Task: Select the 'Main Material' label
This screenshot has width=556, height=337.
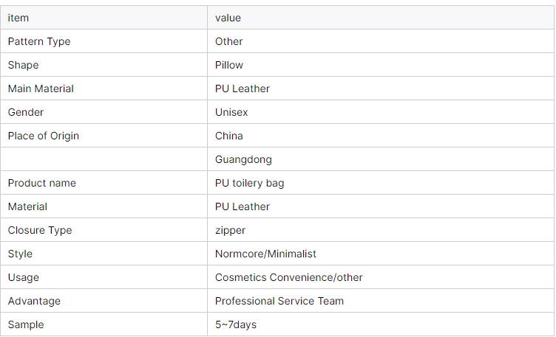Action: point(41,88)
